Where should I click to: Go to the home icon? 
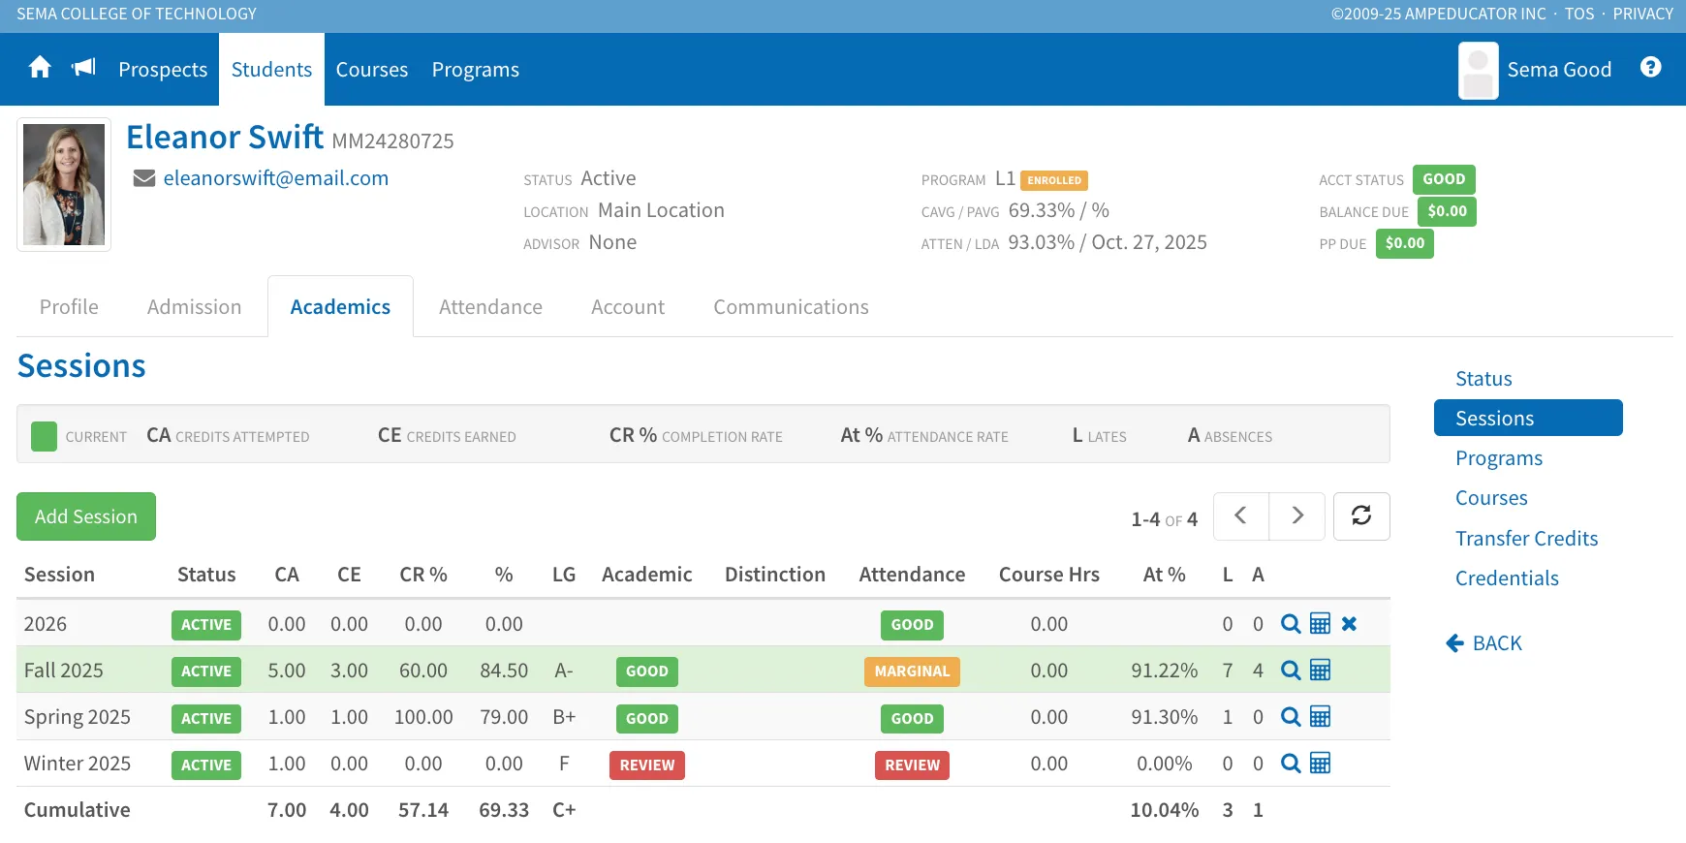coord(40,68)
